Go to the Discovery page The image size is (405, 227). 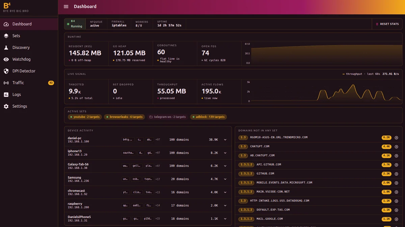click(x=29, y=48)
